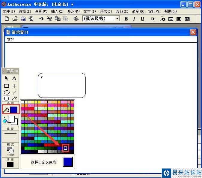
Task: Open the 线型 line style selector
Action: tap(10, 136)
